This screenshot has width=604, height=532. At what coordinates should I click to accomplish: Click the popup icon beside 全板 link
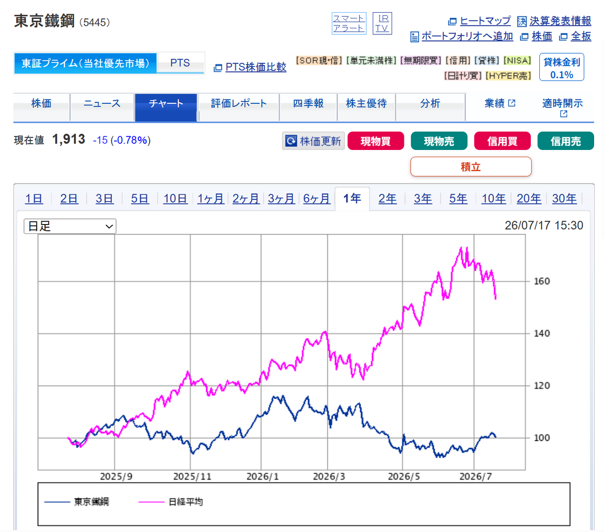click(563, 37)
